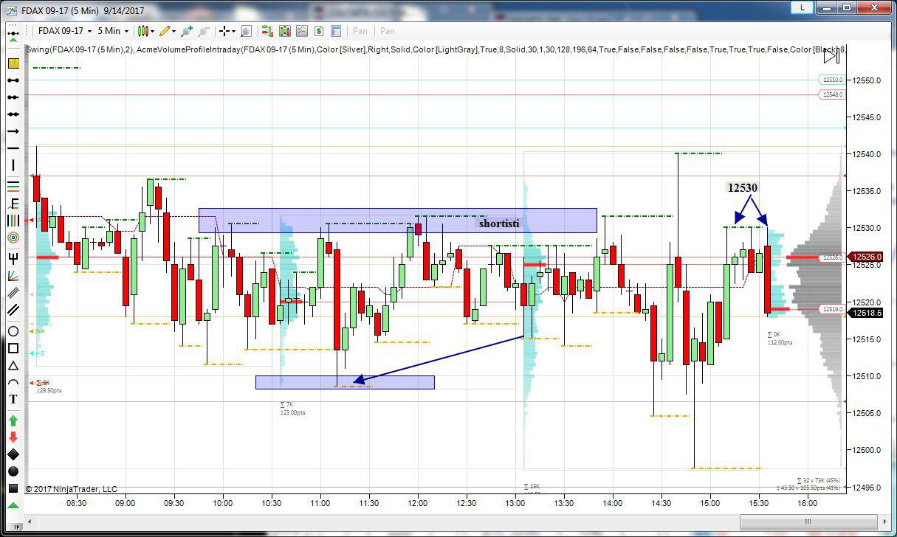Open the Chart Trader toolbar icon

[267, 31]
